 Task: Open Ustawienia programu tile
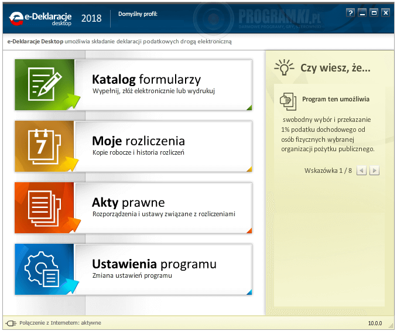(x=134, y=270)
